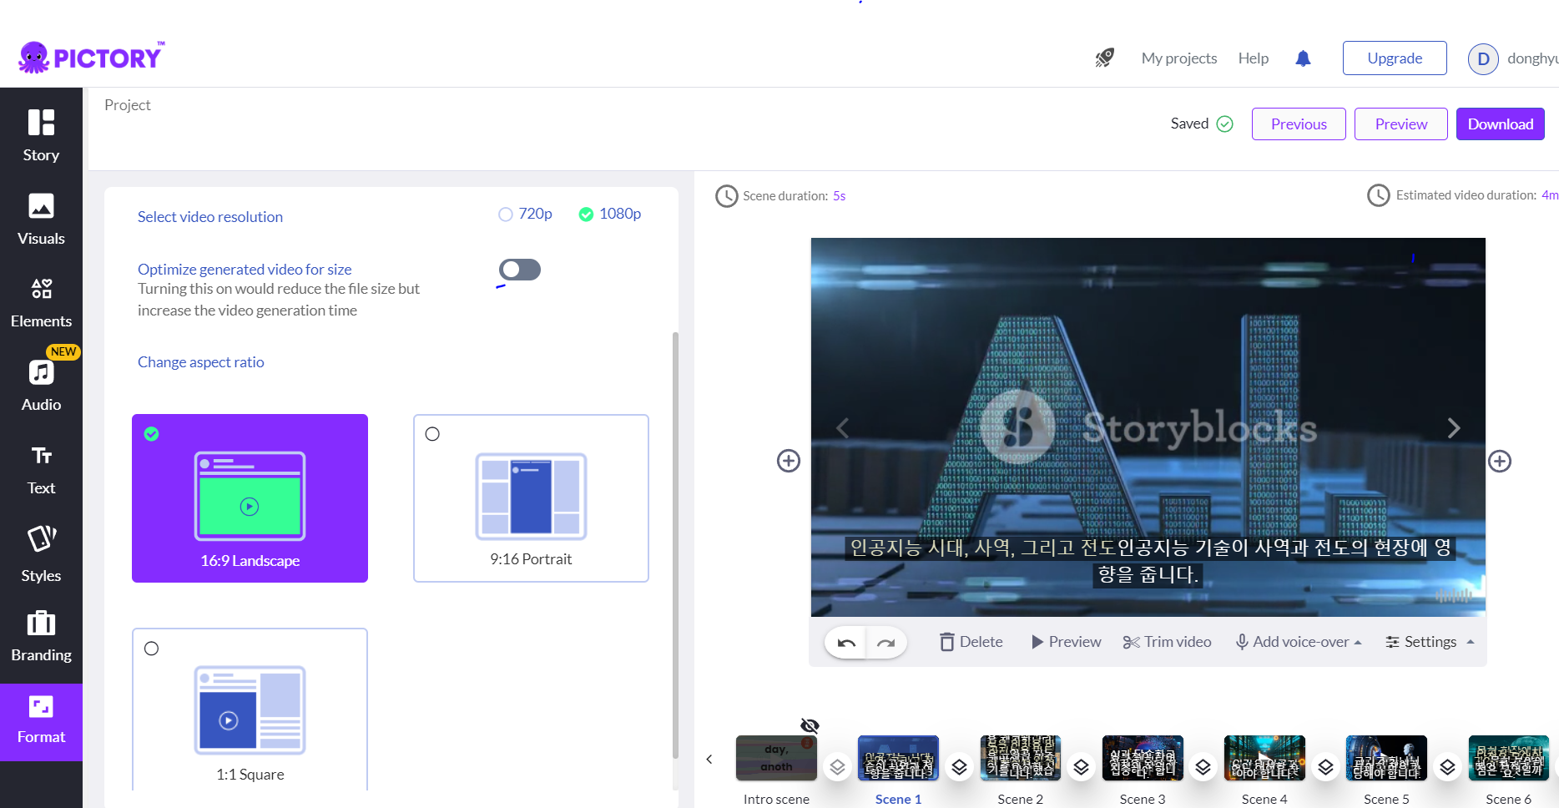This screenshot has height=808, width=1559.
Task: Open the Audio sidebar panel
Action: point(41,386)
